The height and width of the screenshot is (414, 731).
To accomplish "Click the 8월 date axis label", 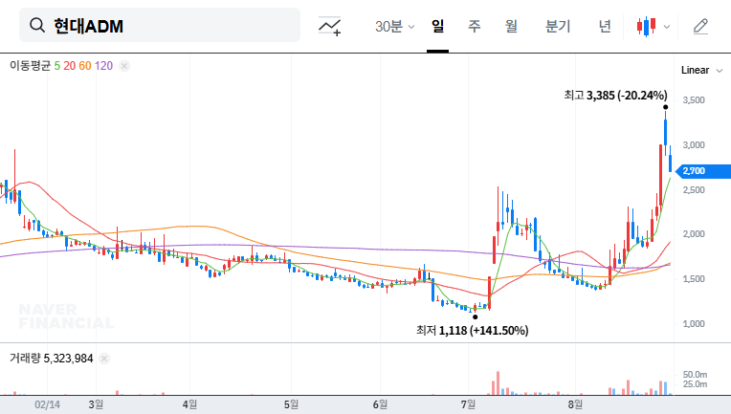I will [575, 404].
